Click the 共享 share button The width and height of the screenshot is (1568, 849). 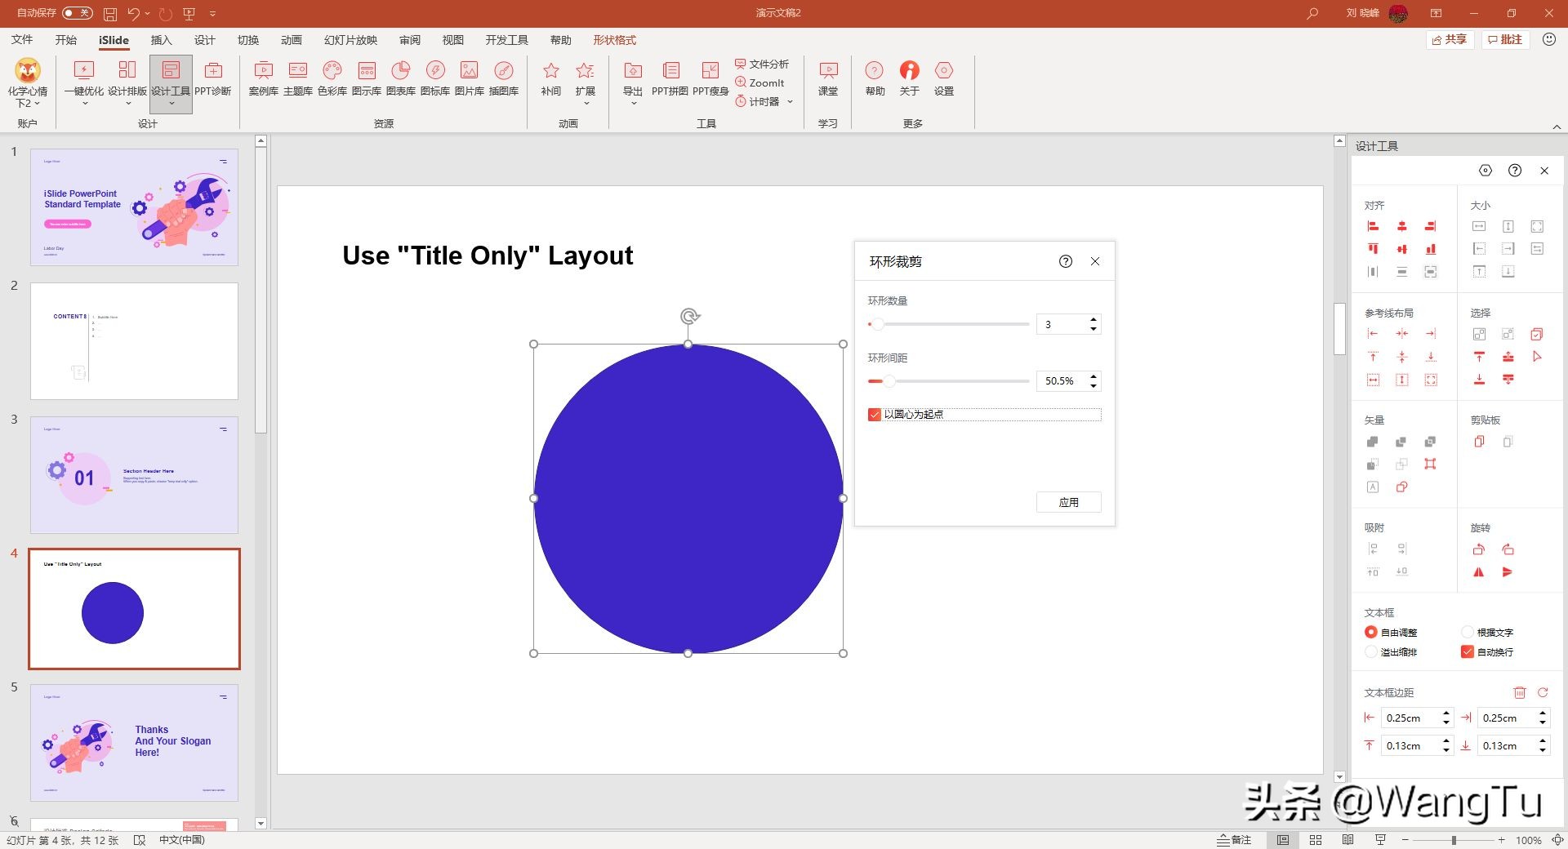pos(1449,39)
